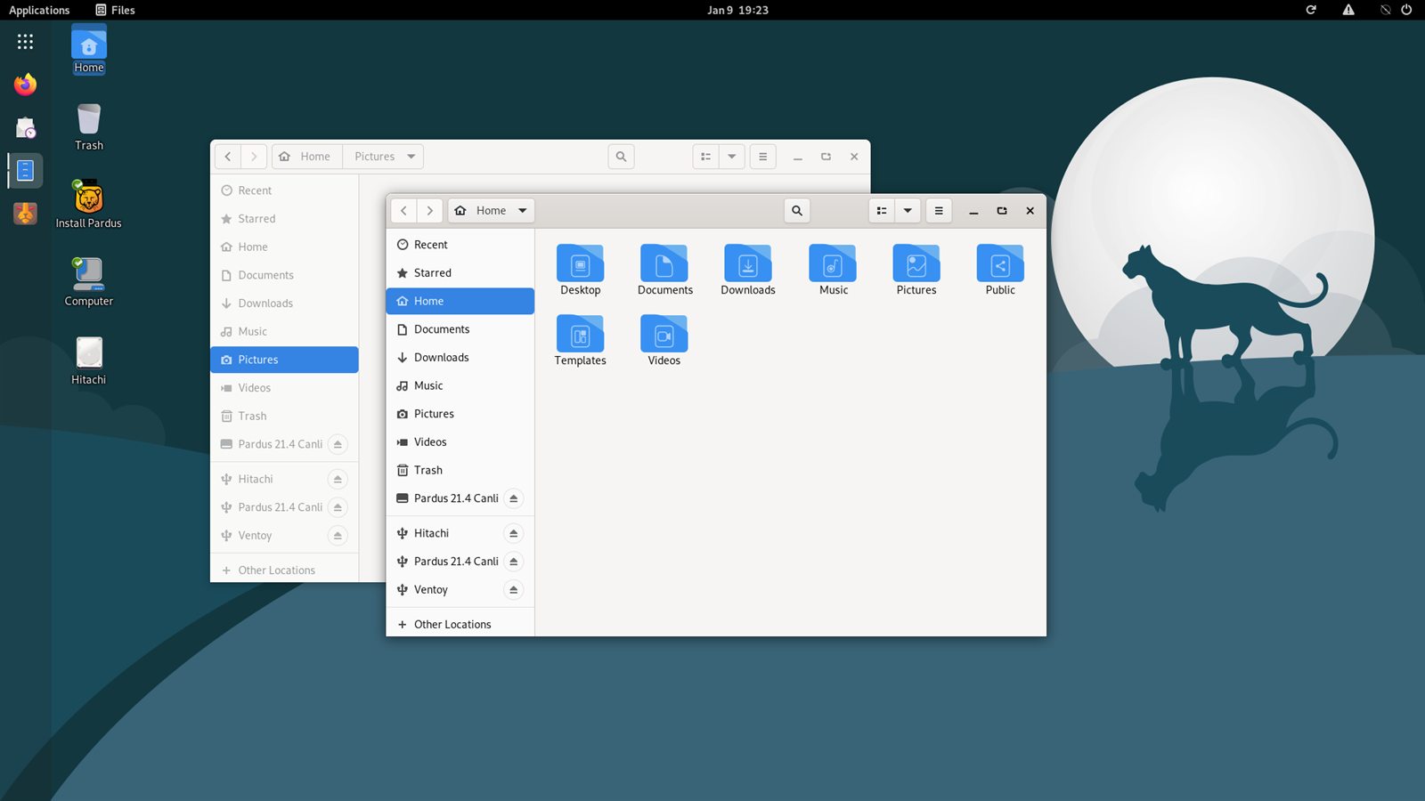Go forward in the front Home window
The width and height of the screenshot is (1425, 801).
tap(430, 211)
